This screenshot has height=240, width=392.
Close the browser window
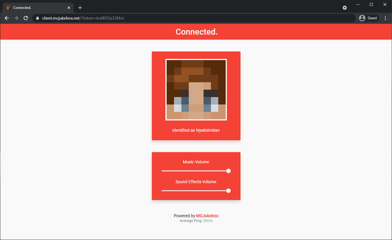pos(385,4)
